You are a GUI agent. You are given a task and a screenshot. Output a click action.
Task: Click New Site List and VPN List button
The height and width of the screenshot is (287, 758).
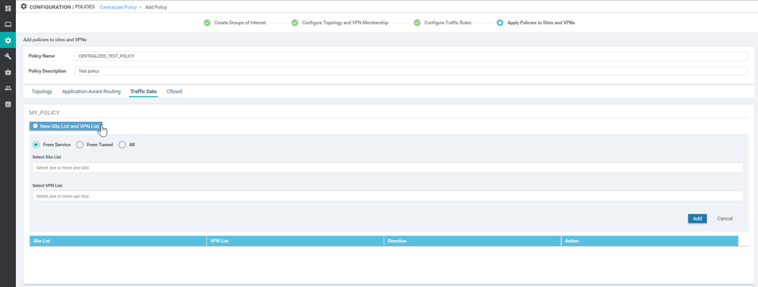pos(66,126)
